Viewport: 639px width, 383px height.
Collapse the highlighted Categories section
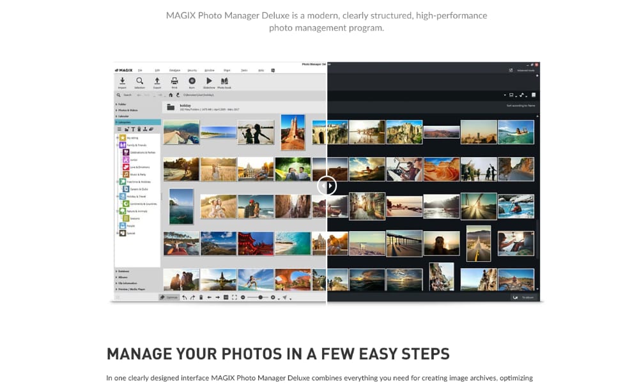tap(138, 122)
